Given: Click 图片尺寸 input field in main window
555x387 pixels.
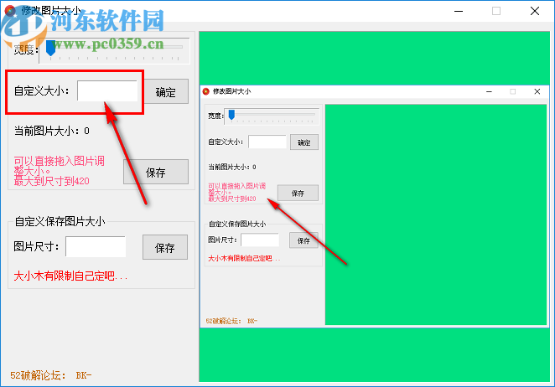Looking at the screenshot, I should click(96, 246).
